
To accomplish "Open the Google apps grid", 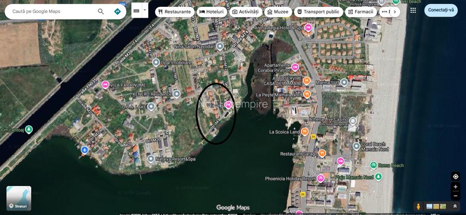I will [413, 10].
